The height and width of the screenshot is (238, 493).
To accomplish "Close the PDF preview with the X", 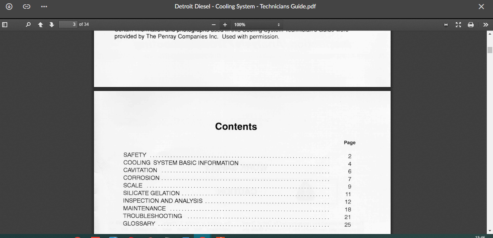I will [x=481, y=7].
